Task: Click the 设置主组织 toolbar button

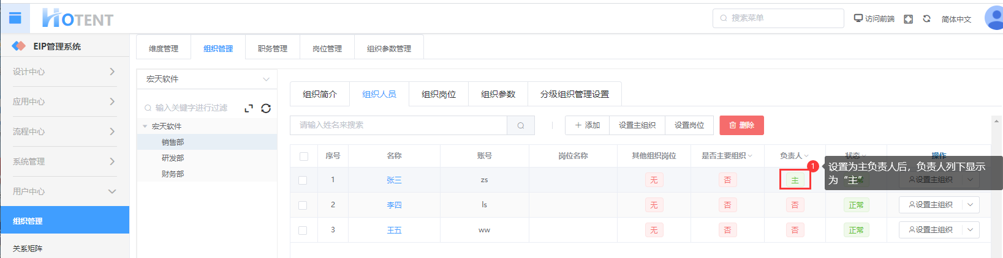Action: click(637, 125)
